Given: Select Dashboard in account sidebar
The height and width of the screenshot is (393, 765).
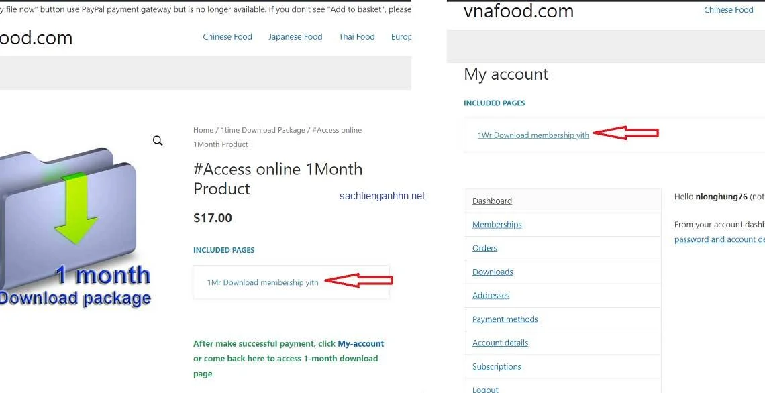Looking at the screenshot, I should pyautogui.click(x=492, y=201).
